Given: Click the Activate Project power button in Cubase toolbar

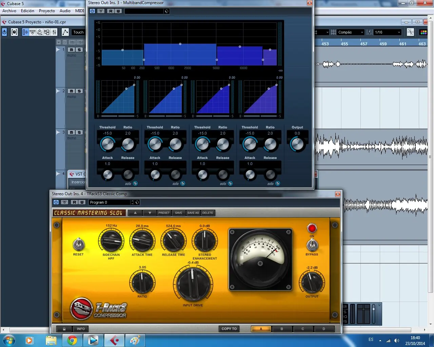Looking at the screenshot, I should 4,32.
